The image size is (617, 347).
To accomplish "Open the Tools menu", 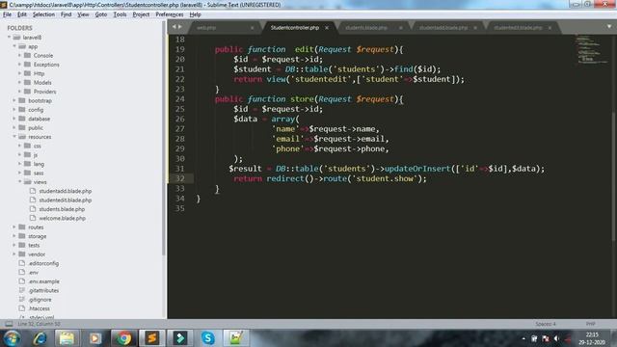I will pos(120,14).
